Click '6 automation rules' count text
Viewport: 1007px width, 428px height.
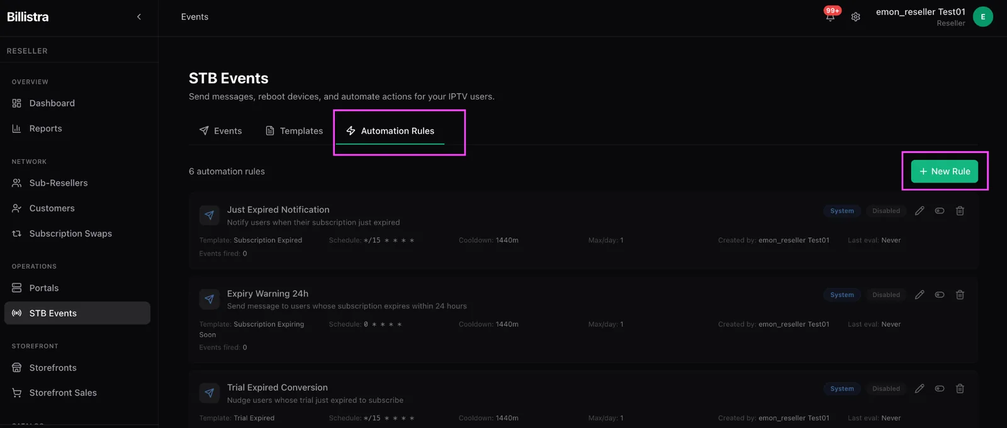[x=227, y=171]
